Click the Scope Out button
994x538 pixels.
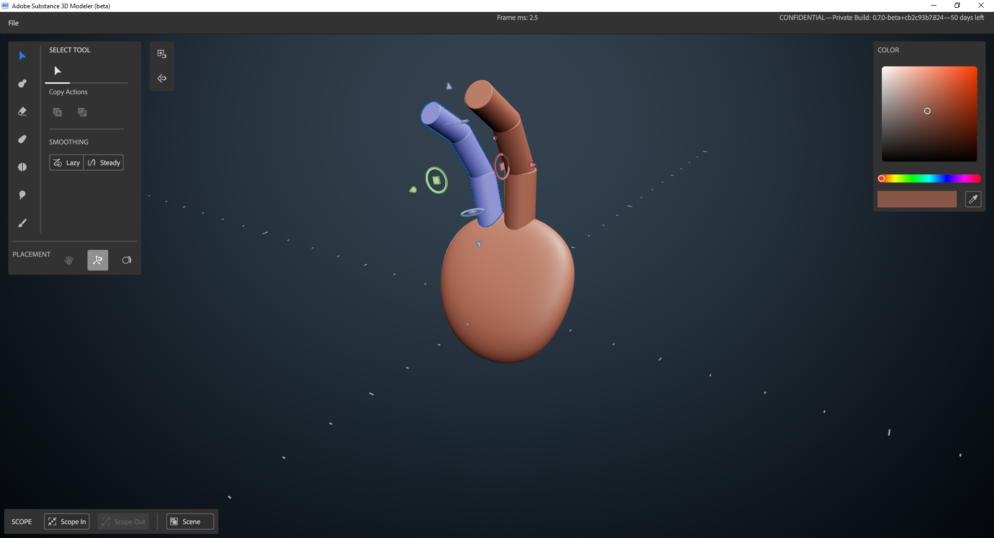(124, 521)
